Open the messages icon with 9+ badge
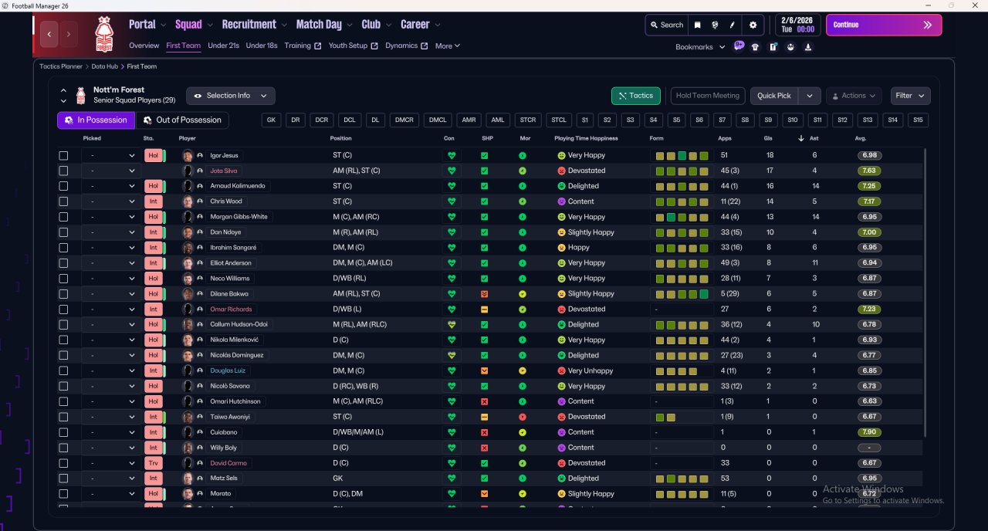The image size is (988, 531). point(739,46)
